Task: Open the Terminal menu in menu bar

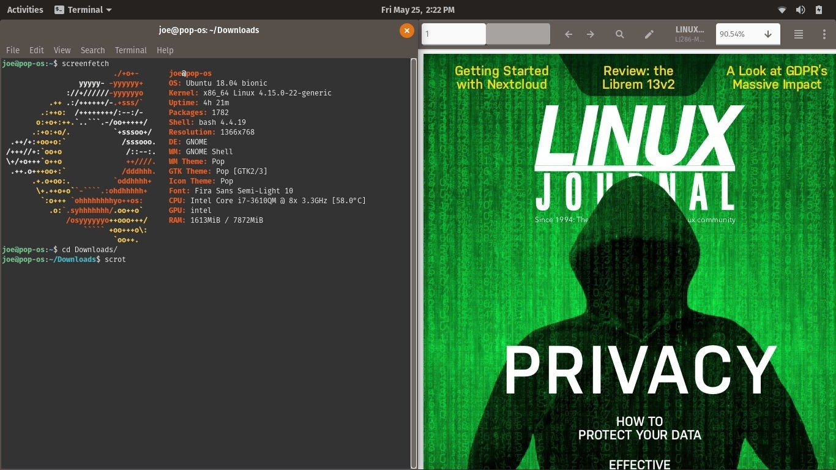Action: (x=130, y=50)
